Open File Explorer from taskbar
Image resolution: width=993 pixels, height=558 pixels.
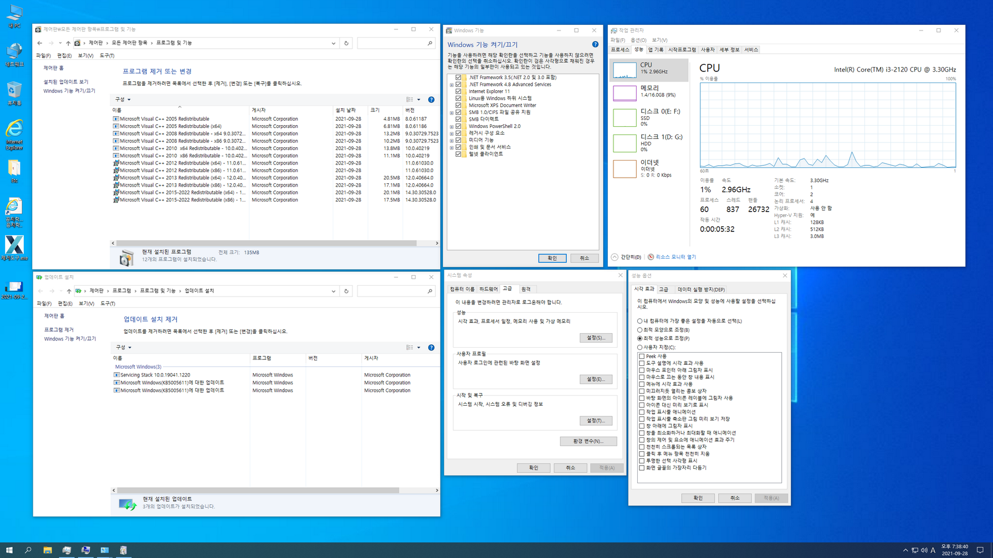coord(48,550)
